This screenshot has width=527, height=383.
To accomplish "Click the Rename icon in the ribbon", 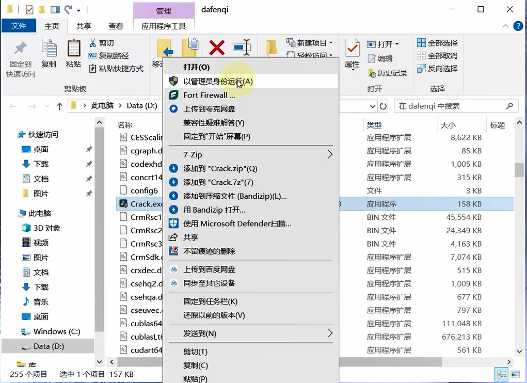I will coord(242,47).
